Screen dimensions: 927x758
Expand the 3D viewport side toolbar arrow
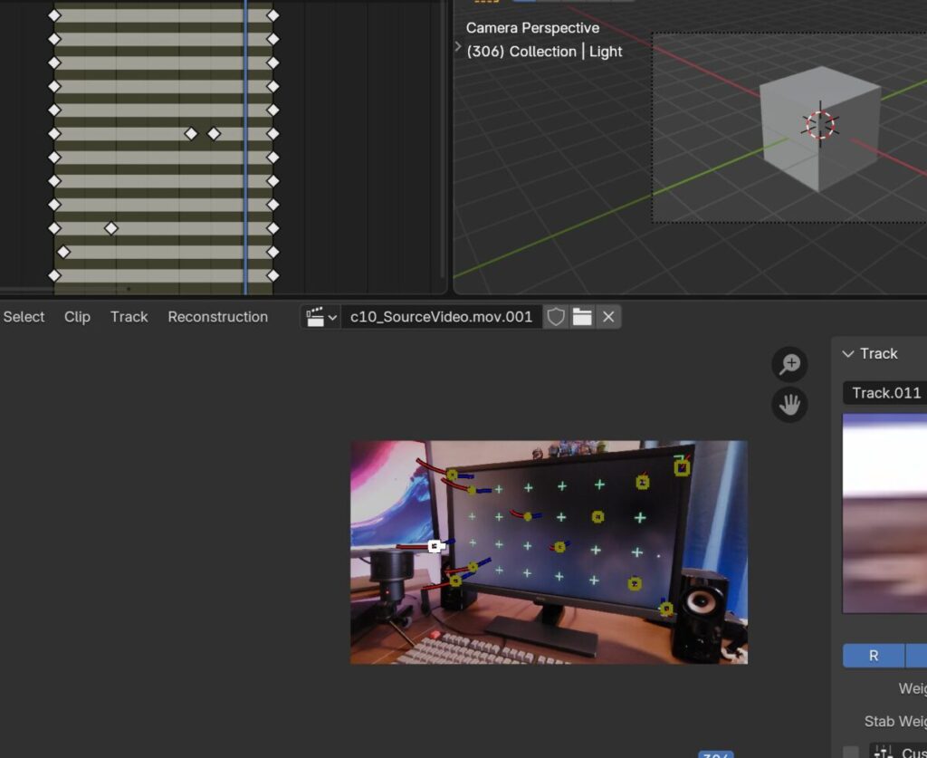pos(459,47)
